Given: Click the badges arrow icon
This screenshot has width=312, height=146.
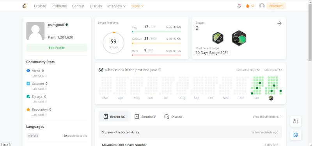Looking at the screenshot, I should (x=279, y=24).
